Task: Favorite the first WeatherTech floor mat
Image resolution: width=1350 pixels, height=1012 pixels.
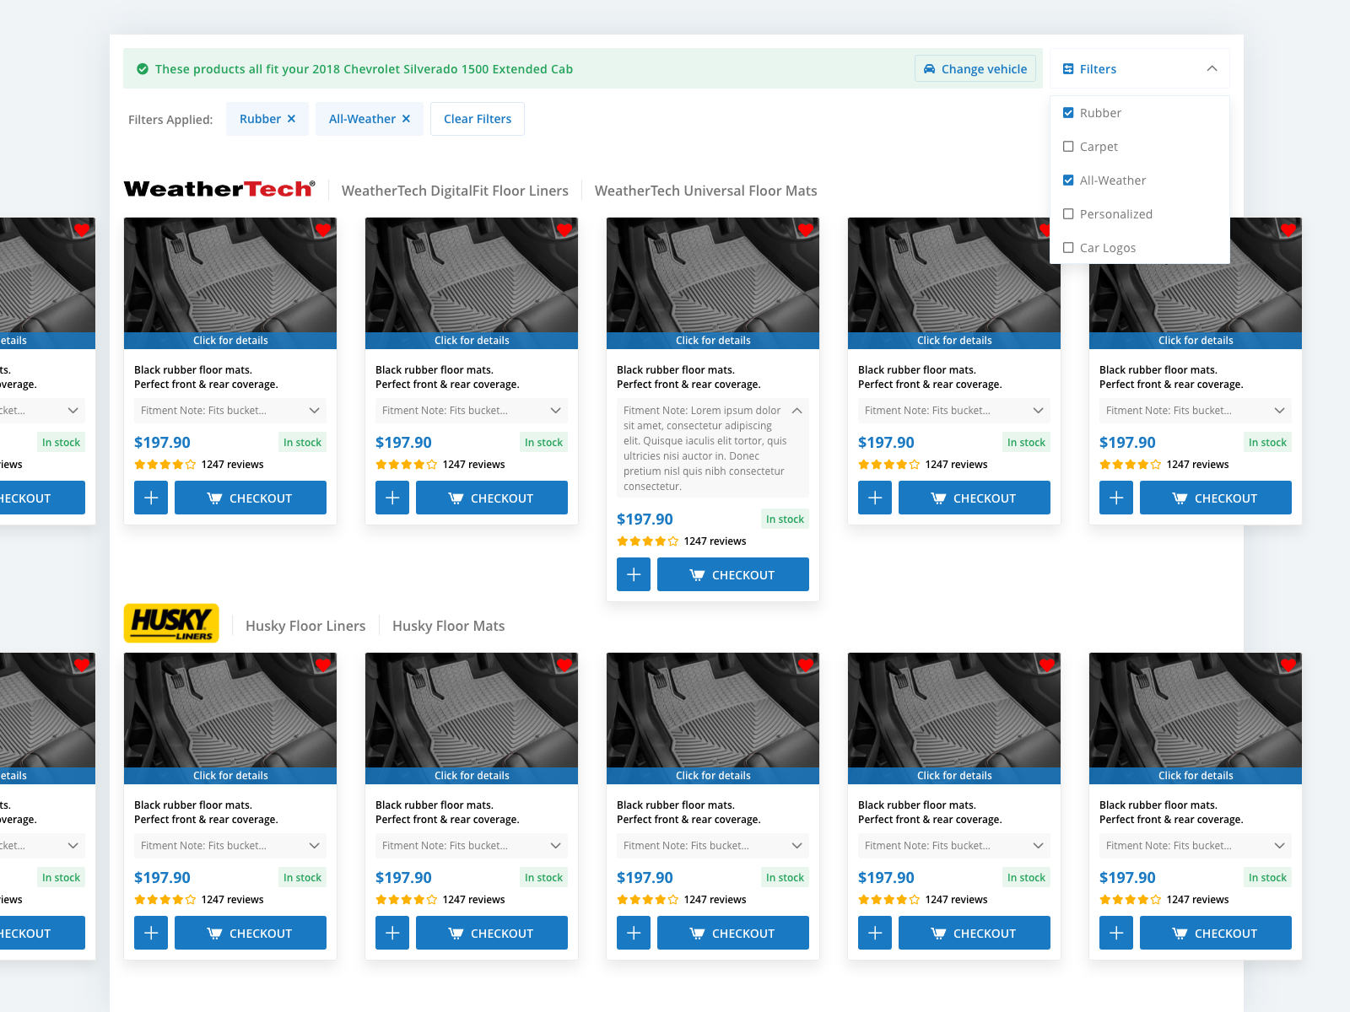Action: [x=323, y=229]
